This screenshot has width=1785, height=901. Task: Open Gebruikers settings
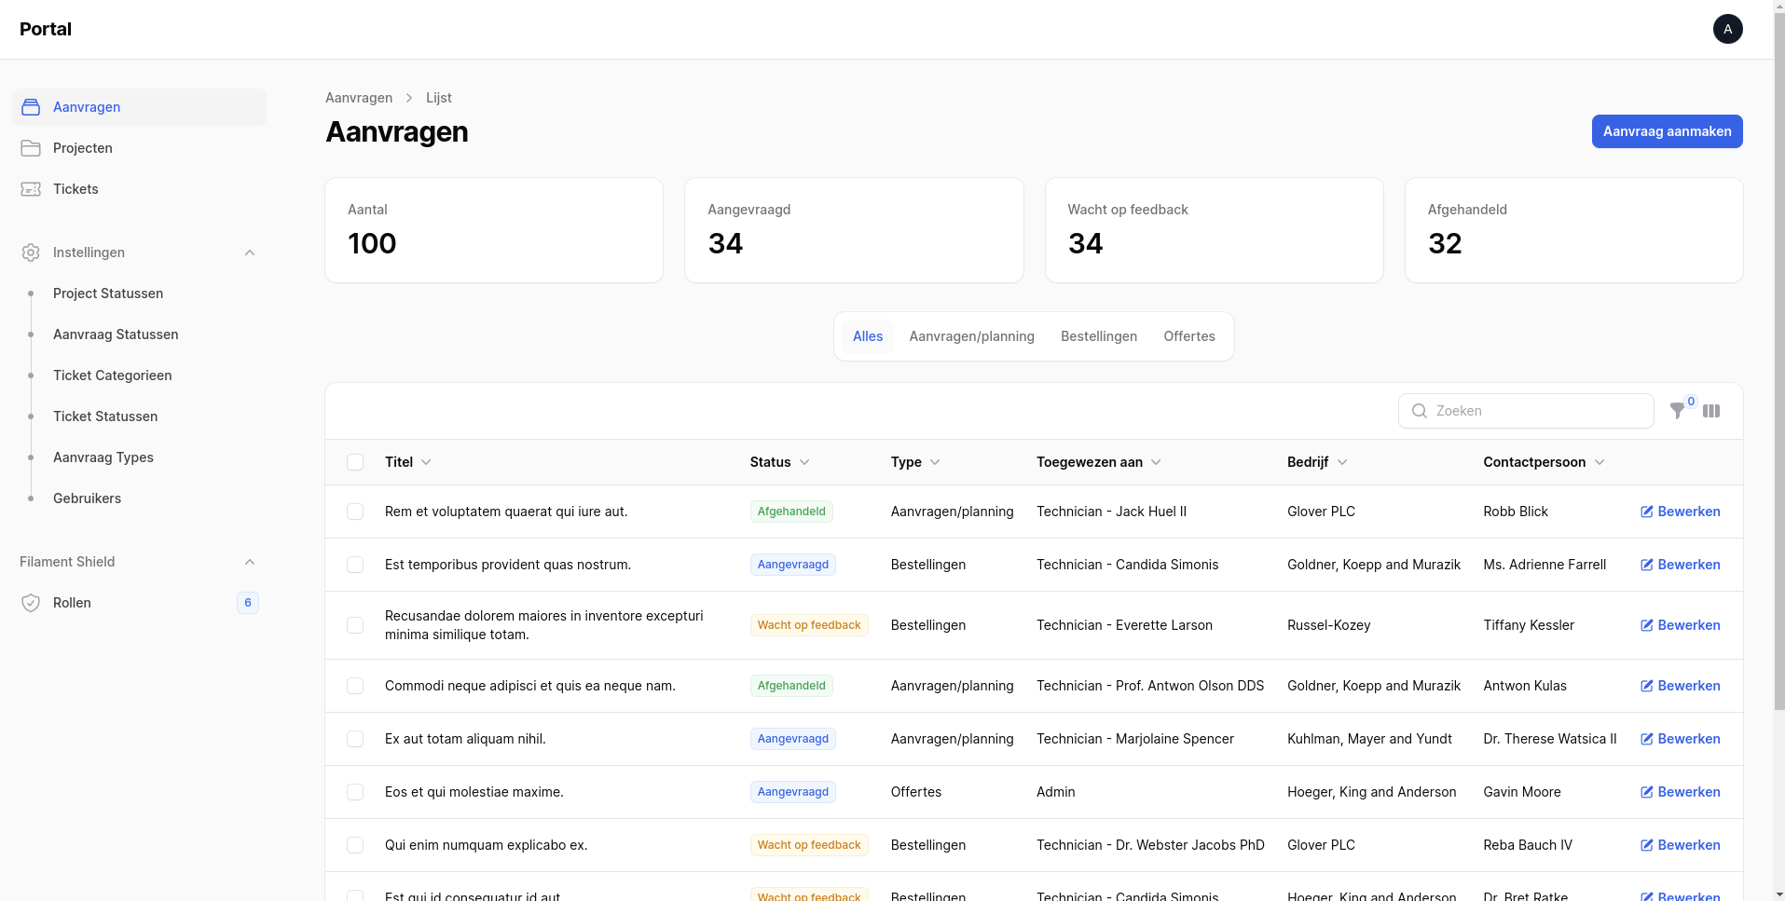(x=139, y=498)
